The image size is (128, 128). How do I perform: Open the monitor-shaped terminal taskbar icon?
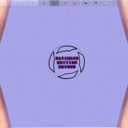tap(96, 3)
